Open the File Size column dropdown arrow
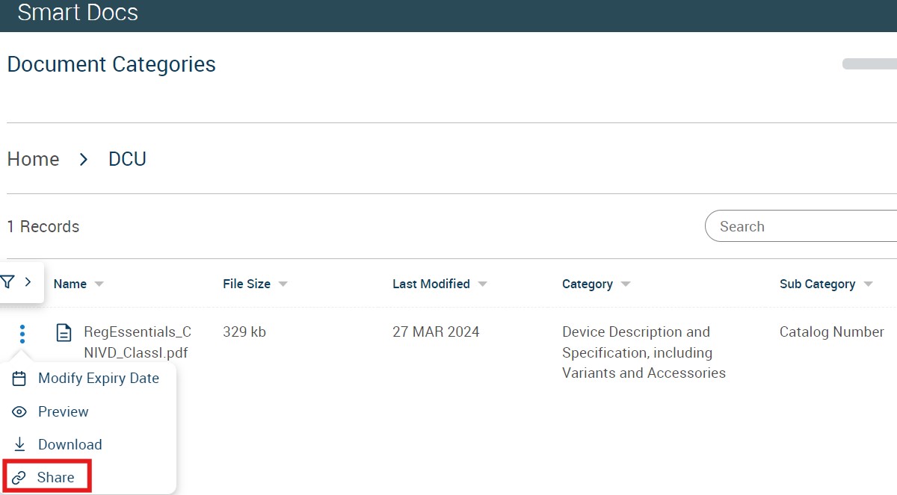 click(283, 284)
